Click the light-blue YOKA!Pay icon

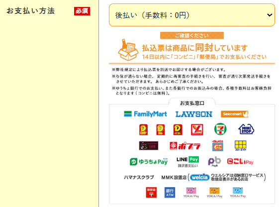(238, 193)
